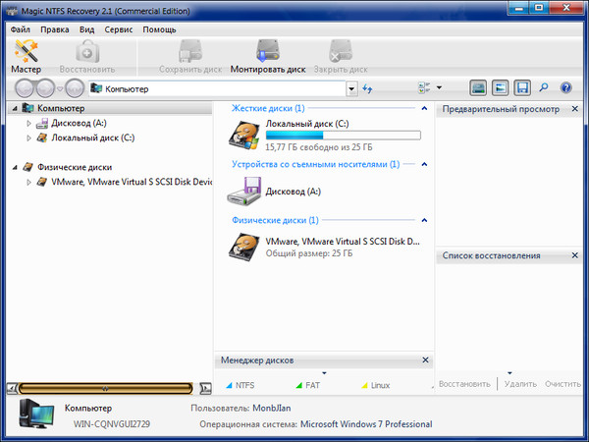This screenshot has height=442, width=589.
Task: Close the Предварительный просмотр panel
Action: tap(578, 108)
